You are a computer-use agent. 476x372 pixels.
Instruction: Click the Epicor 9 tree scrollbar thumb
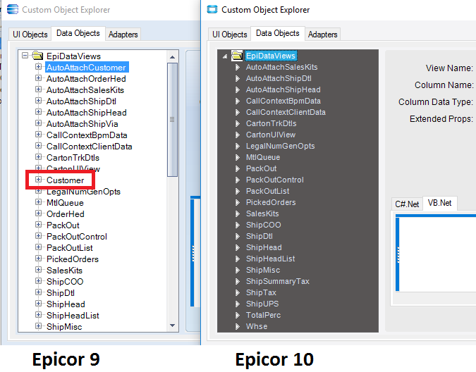(173, 120)
